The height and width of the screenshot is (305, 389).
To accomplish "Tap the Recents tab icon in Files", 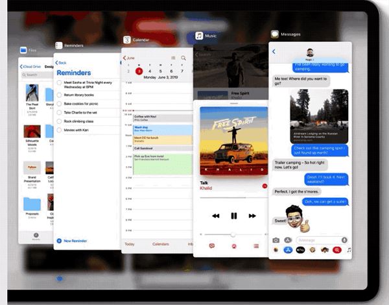I will [x=36, y=236].
